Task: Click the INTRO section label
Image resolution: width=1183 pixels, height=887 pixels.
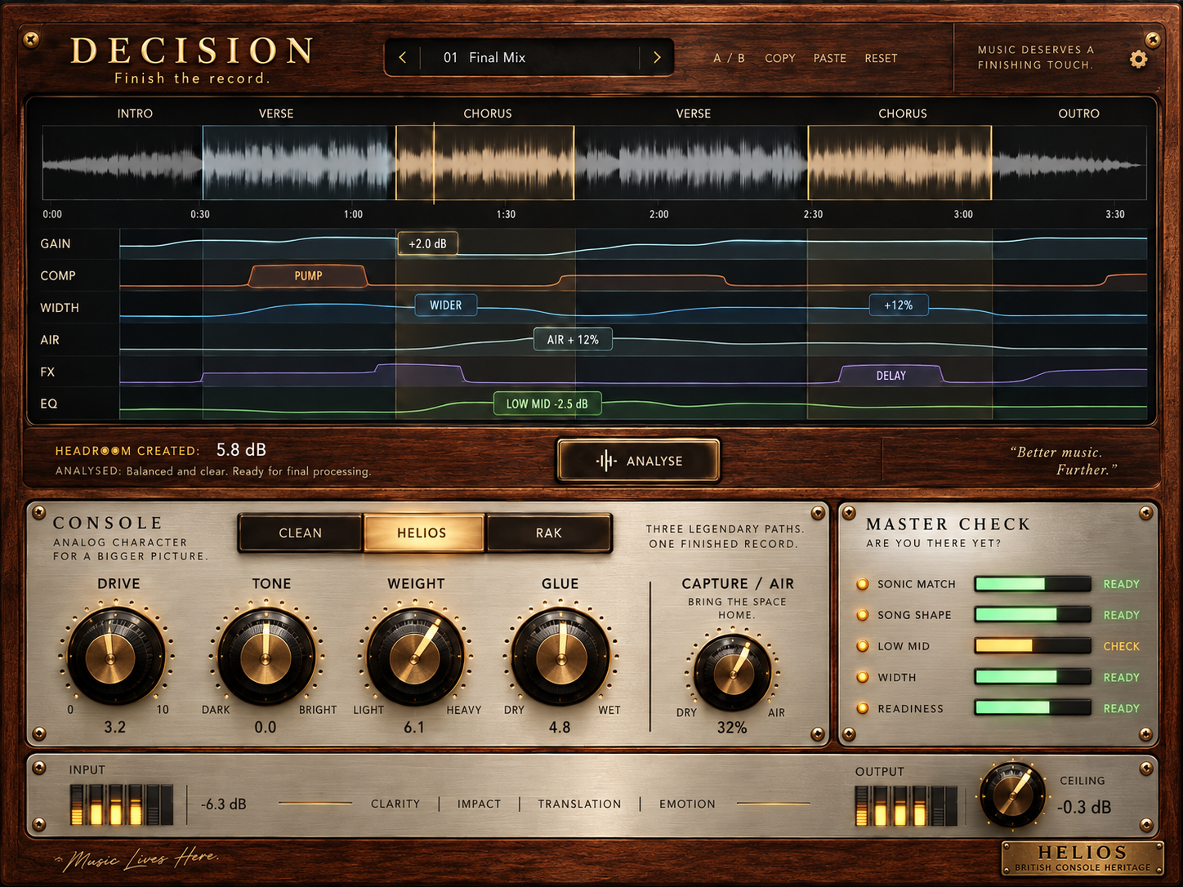Action: pyautogui.click(x=135, y=114)
